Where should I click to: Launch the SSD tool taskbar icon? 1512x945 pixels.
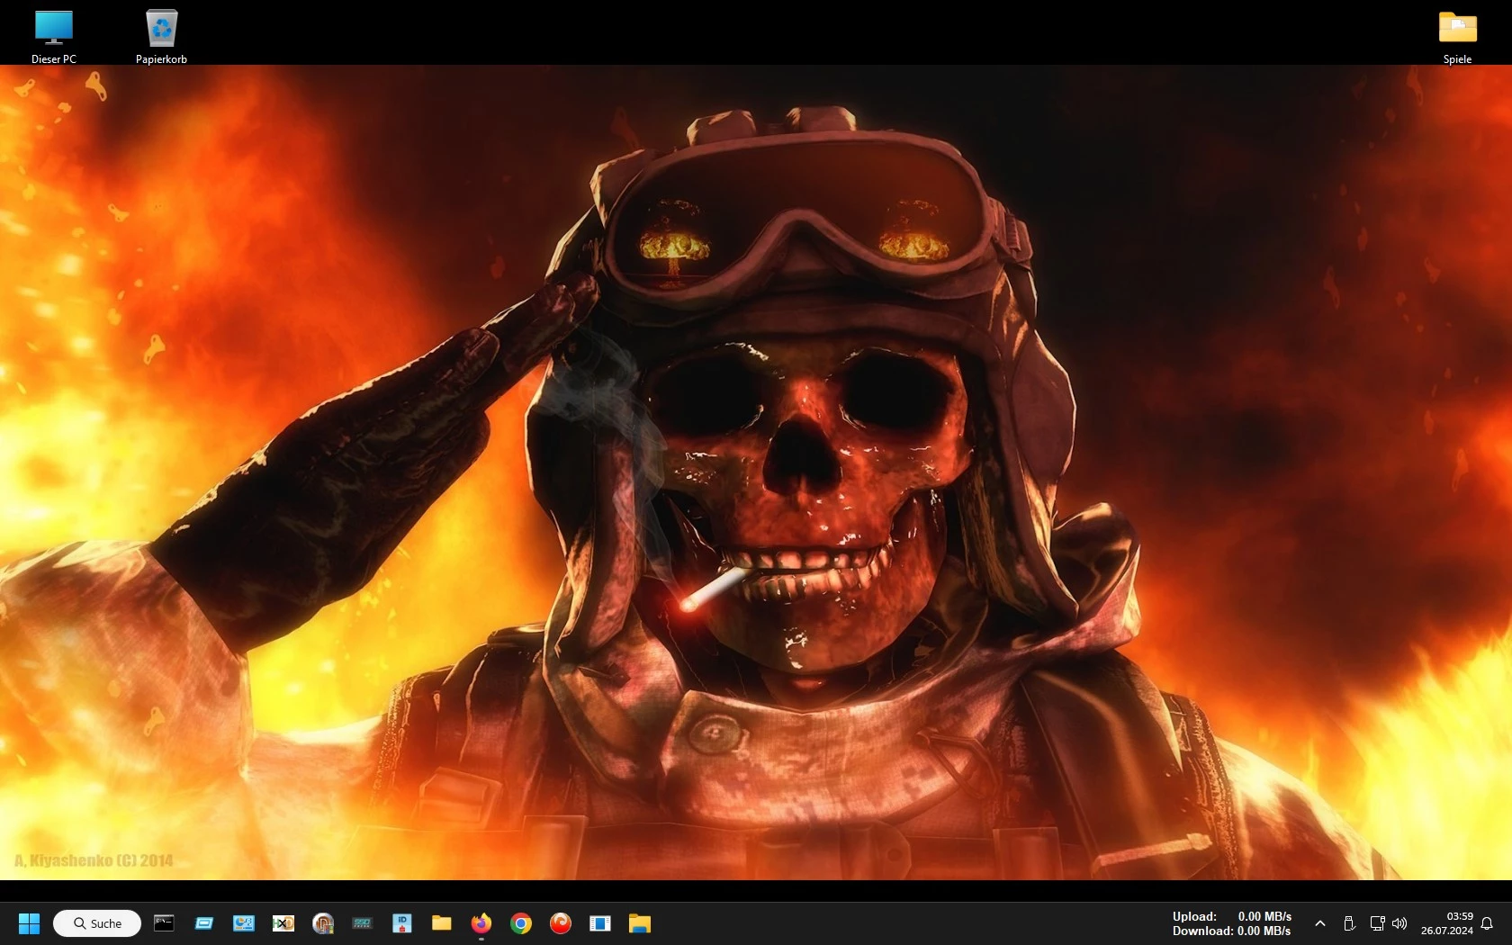tap(363, 922)
